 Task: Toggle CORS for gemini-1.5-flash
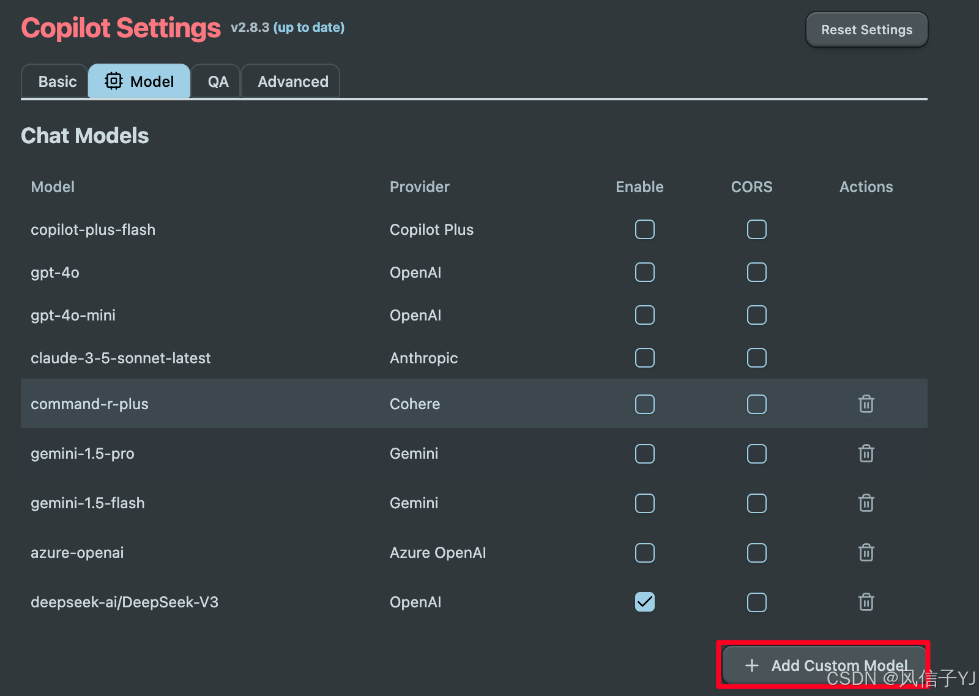click(x=757, y=503)
